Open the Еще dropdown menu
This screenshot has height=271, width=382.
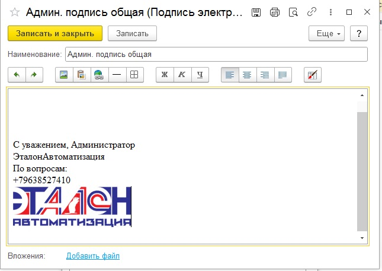(327, 34)
